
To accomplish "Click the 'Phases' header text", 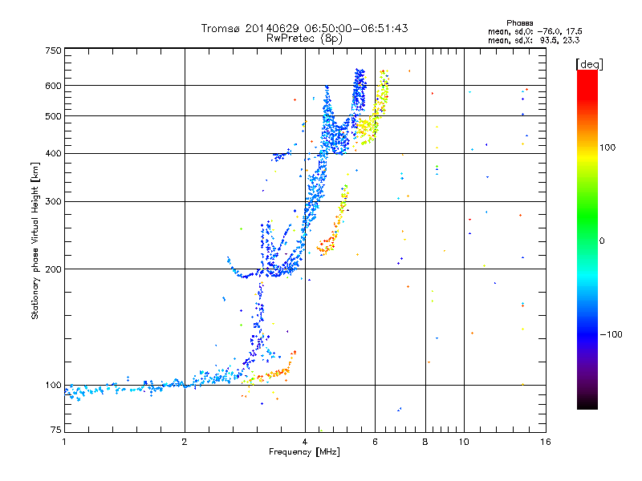I will [x=519, y=23].
